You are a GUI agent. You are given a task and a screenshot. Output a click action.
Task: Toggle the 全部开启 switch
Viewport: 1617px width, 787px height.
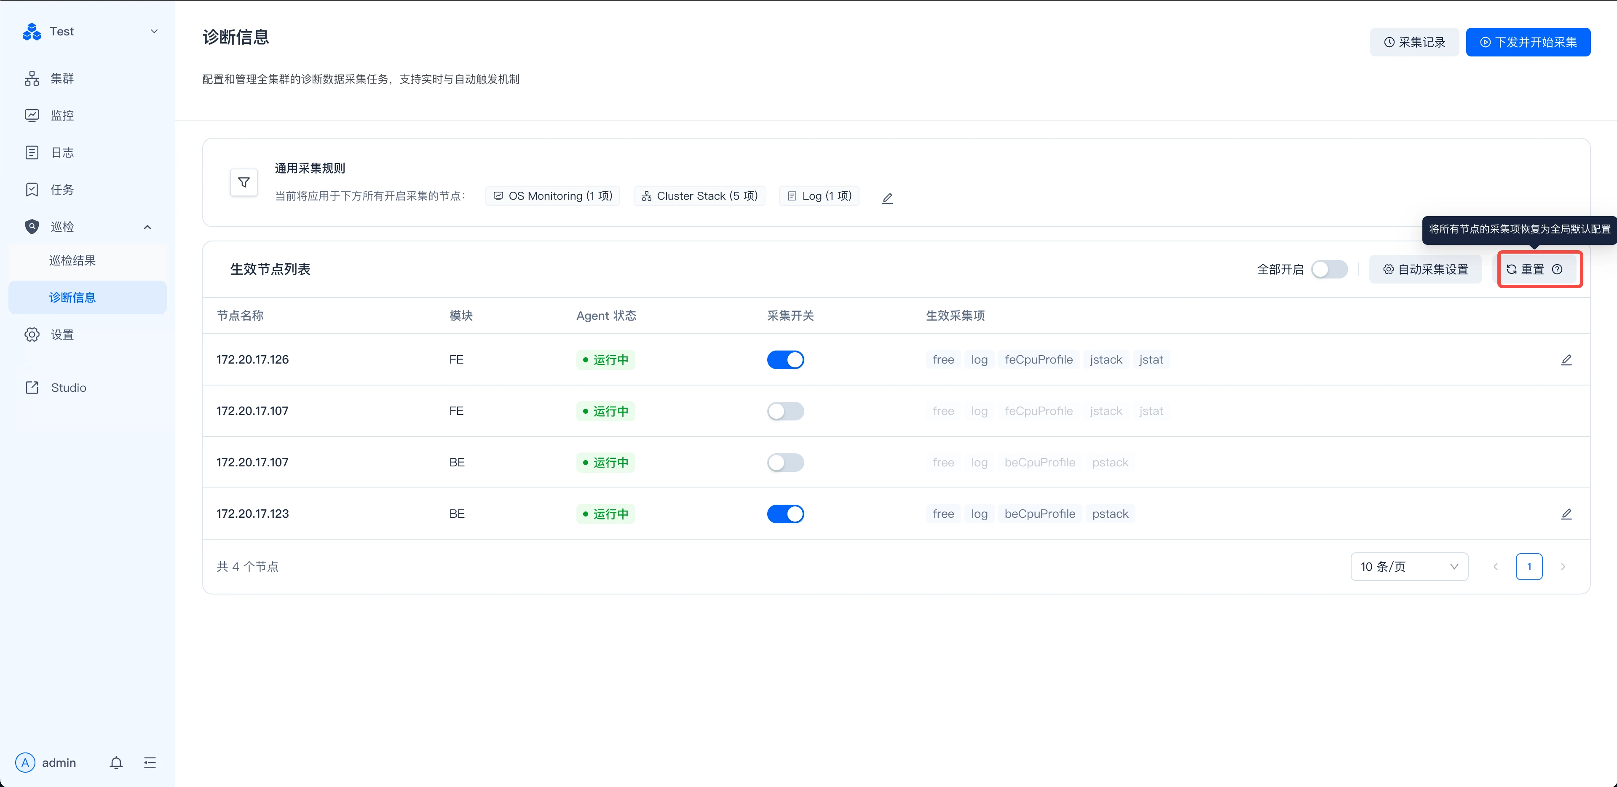(x=1330, y=269)
